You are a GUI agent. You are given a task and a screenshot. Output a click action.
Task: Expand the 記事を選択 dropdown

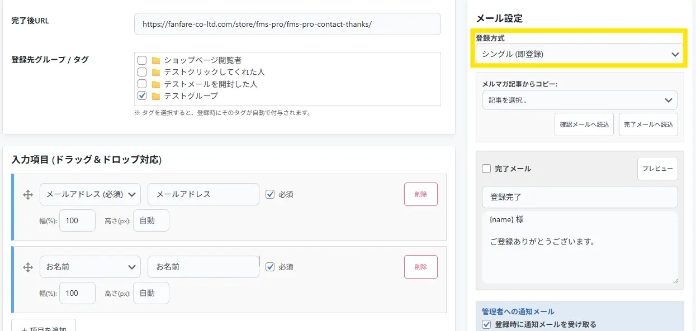(580, 100)
